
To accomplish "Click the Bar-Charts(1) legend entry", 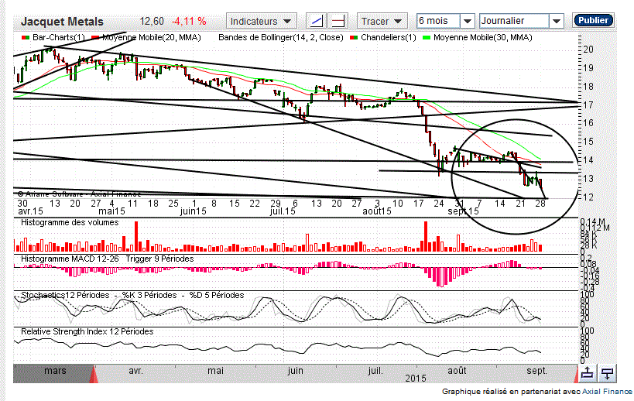I will coord(58,38).
